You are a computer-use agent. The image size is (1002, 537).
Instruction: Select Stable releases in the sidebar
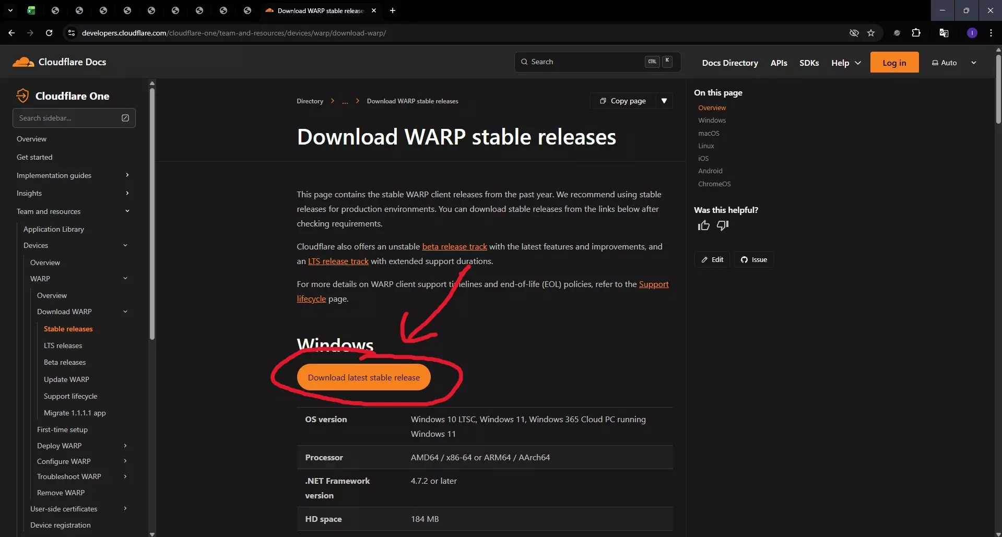68,329
